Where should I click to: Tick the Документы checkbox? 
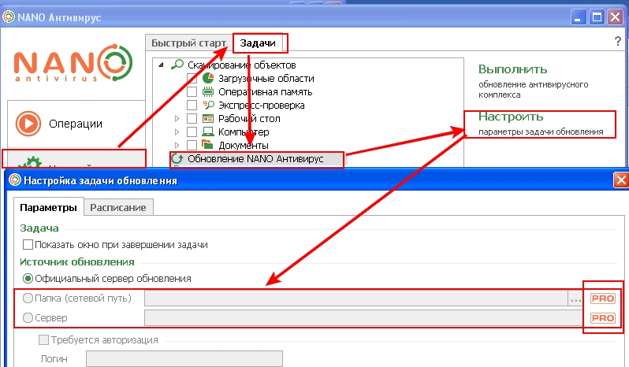point(192,146)
